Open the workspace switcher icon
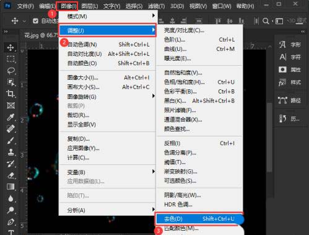Image resolution: width=309 pixels, height=235 pixels. (x=279, y=21)
